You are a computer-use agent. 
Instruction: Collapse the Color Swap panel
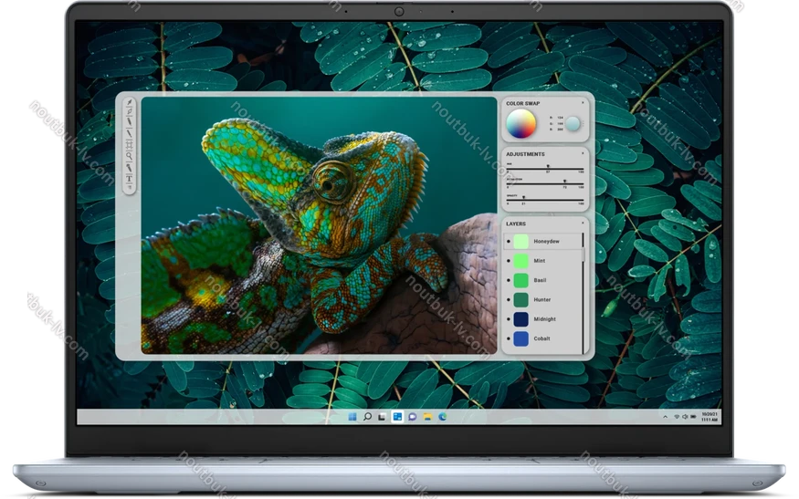point(583,102)
